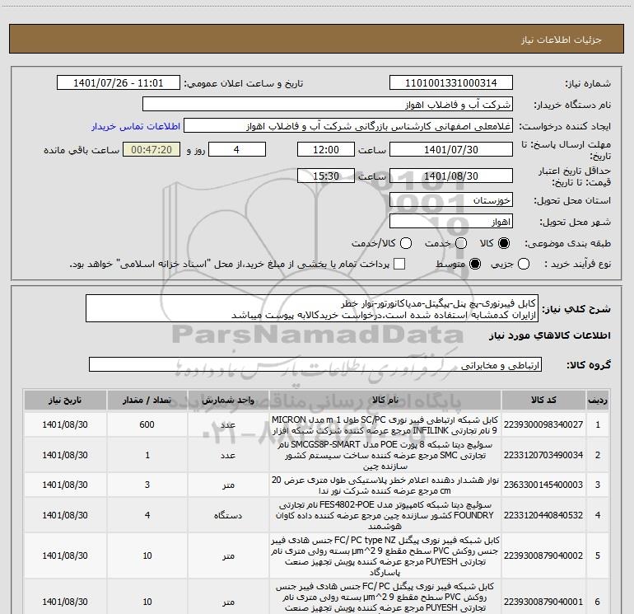Toggle the اسناد خزانه اسلامی payment checkbox
This screenshot has width=634, height=614.
coord(399,264)
